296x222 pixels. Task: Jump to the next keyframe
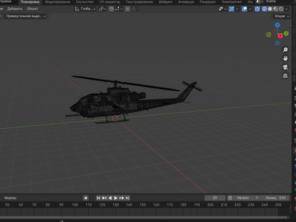(121, 198)
